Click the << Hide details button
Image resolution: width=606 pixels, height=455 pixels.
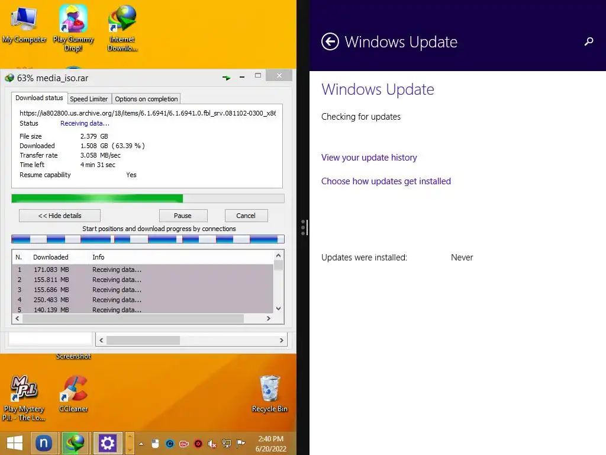(60, 216)
